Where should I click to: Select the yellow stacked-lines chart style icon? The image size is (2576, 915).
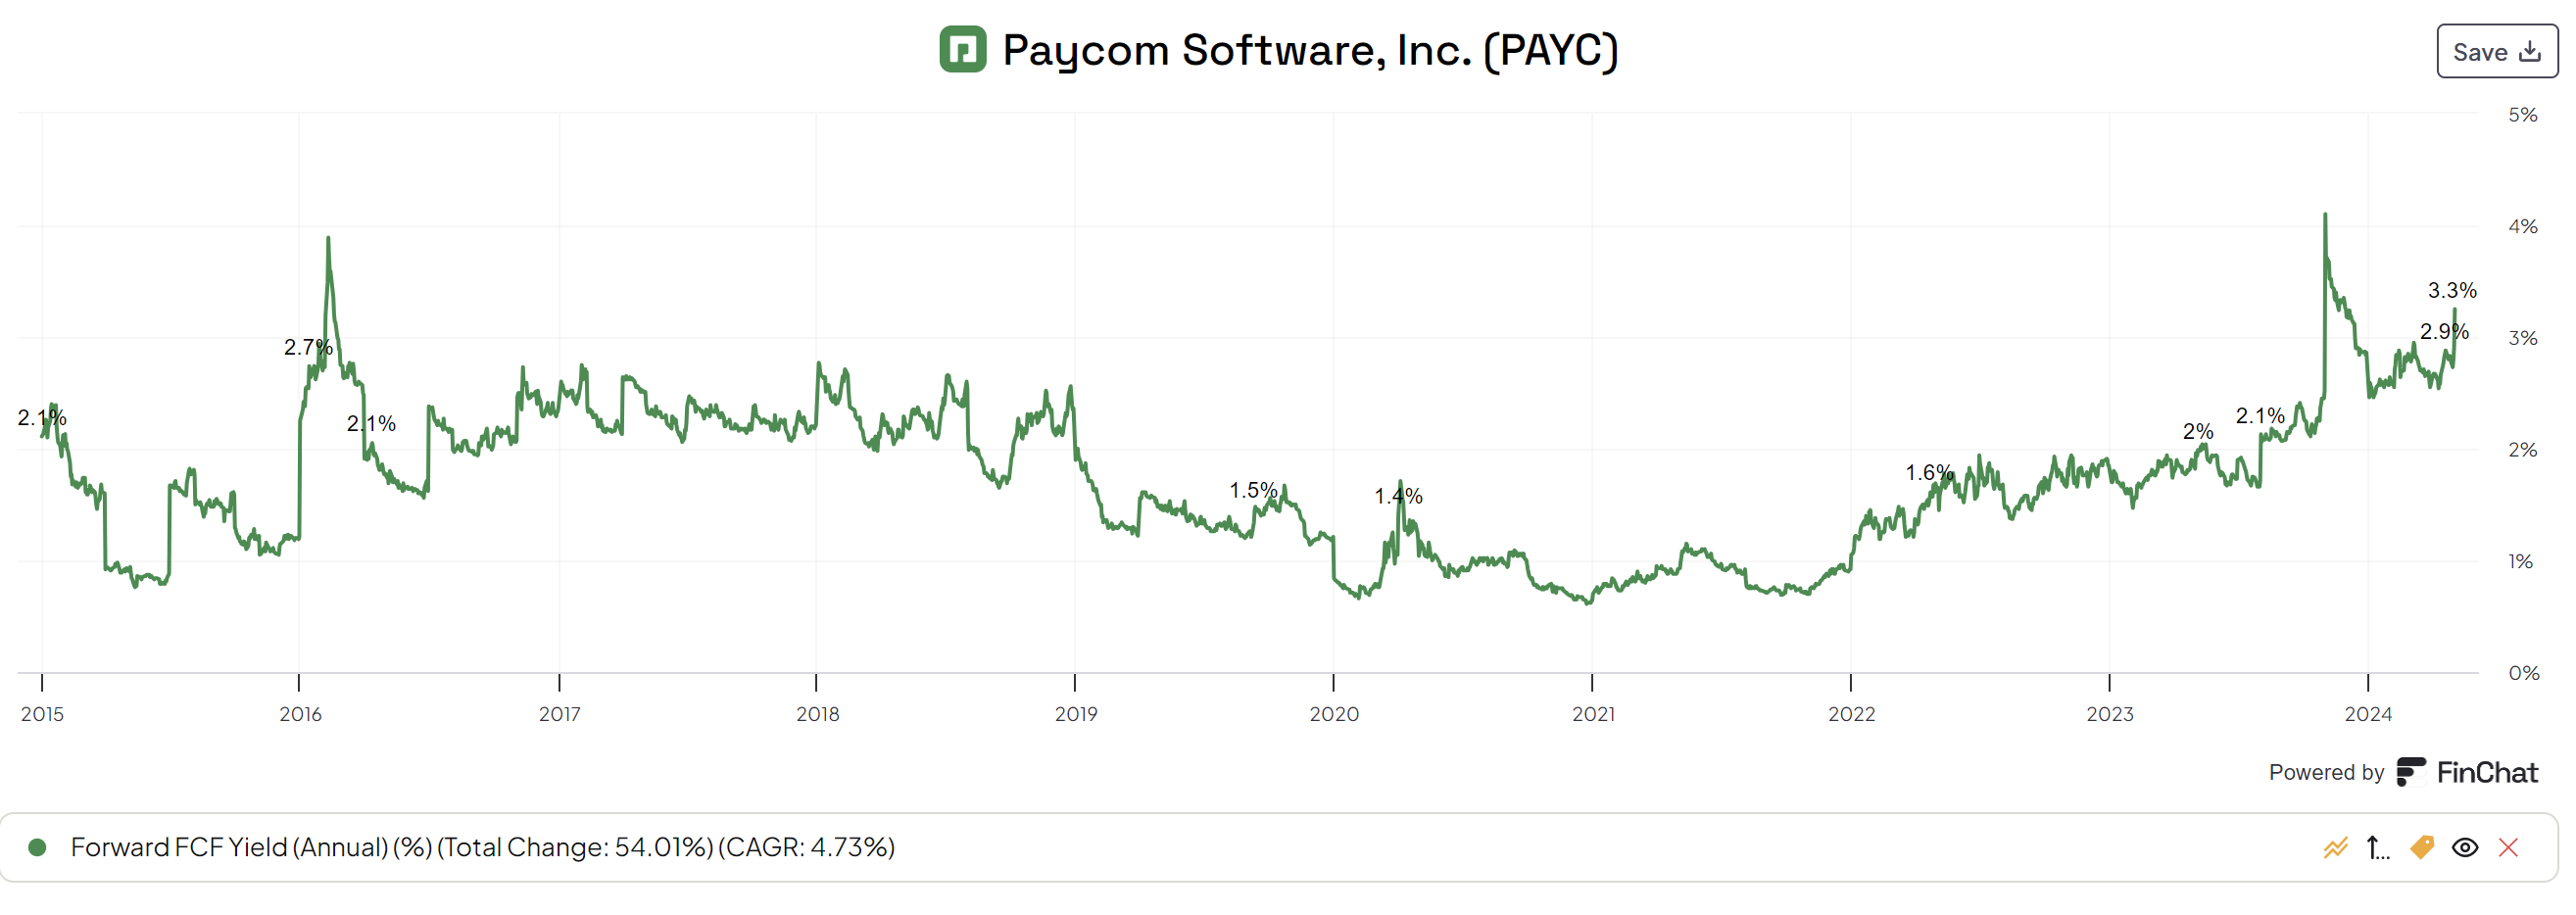pos(2336,848)
